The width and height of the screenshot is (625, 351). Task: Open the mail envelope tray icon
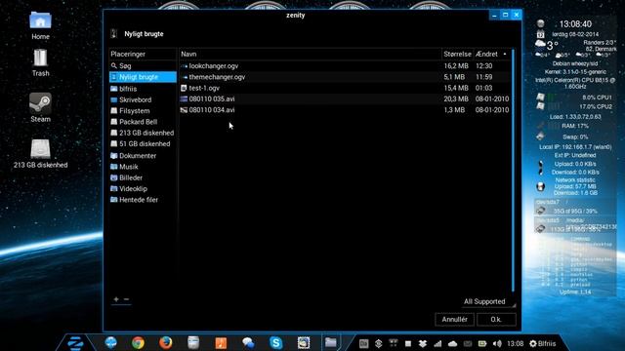468,343
